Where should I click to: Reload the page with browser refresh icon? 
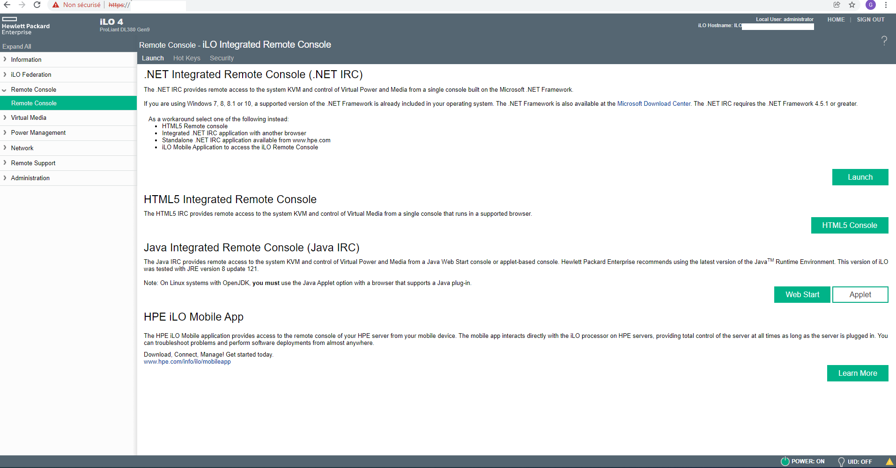pos(37,5)
